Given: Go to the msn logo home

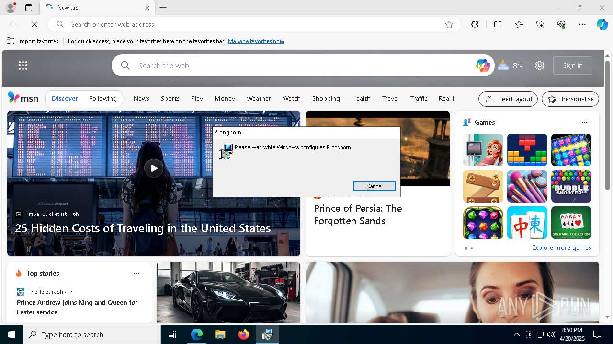Looking at the screenshot, I should pos(23,98).
